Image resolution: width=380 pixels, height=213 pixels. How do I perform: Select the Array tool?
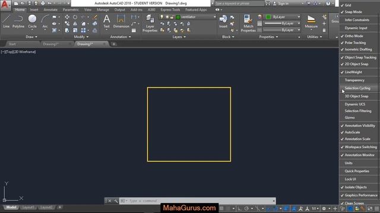tap(83, 30)
